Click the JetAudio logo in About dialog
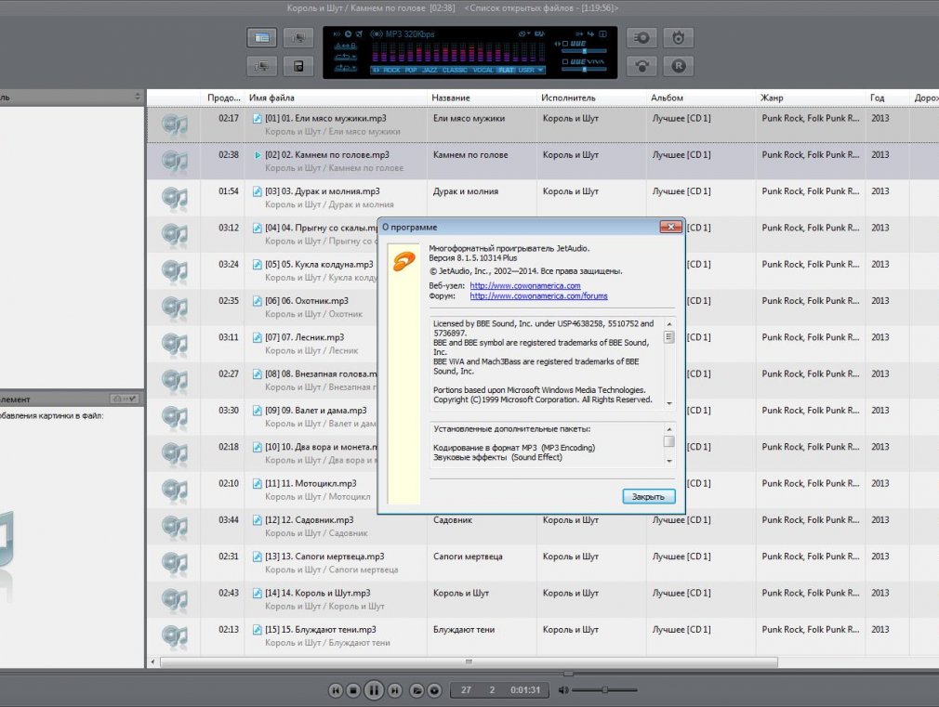939x707 pixels. tap(403, 262)
